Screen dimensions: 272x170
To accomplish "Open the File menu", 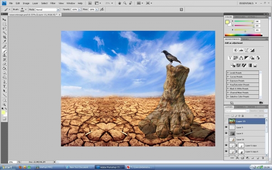I will 11,3.
